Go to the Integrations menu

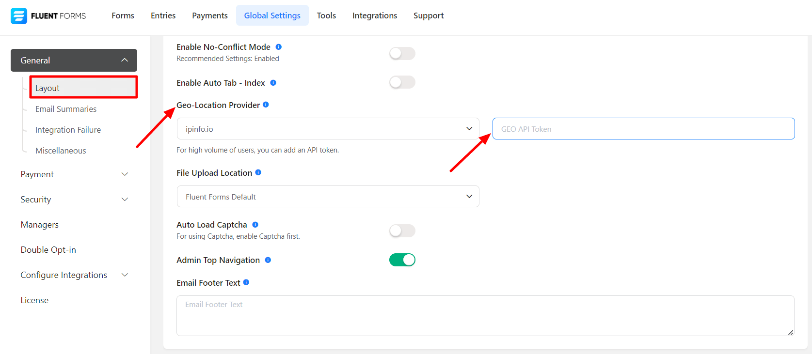pos(374,15)
